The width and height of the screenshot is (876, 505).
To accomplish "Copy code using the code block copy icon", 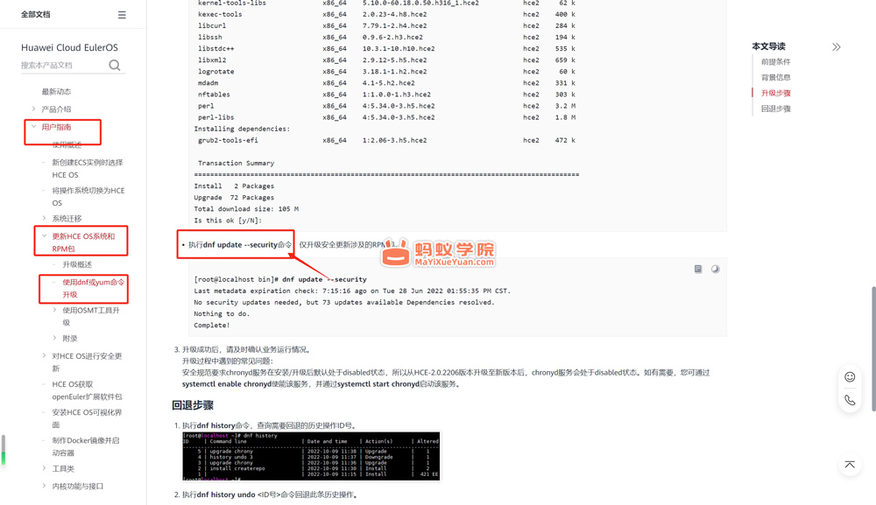I will tap(698, 269).
